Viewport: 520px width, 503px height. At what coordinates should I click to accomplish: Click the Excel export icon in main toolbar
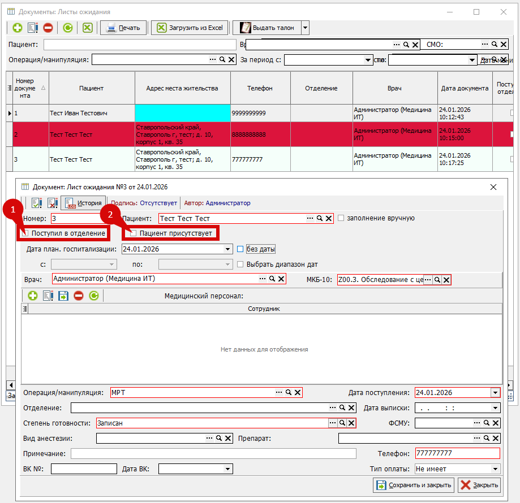(x=88, y=28)
